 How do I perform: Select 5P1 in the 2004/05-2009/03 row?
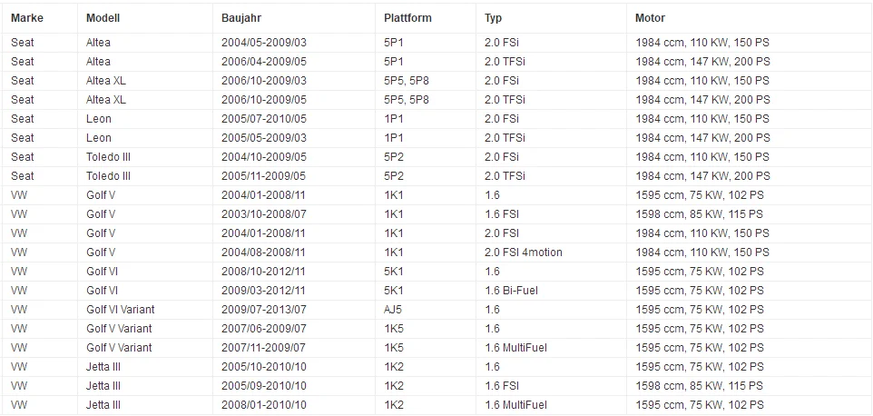394,43
